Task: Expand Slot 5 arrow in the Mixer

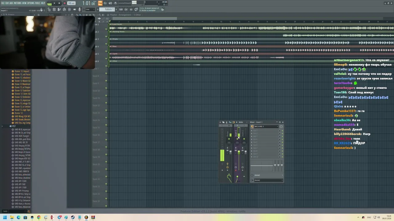Action: tap(251, 142)
